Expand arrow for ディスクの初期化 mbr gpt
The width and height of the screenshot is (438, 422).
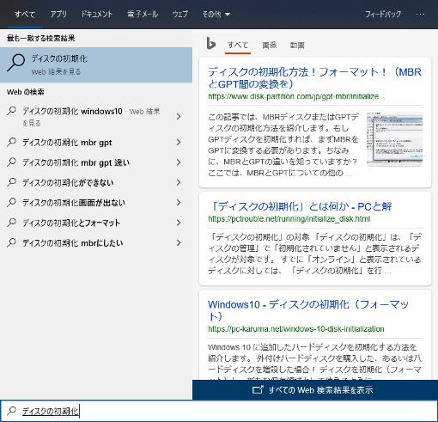179,142
